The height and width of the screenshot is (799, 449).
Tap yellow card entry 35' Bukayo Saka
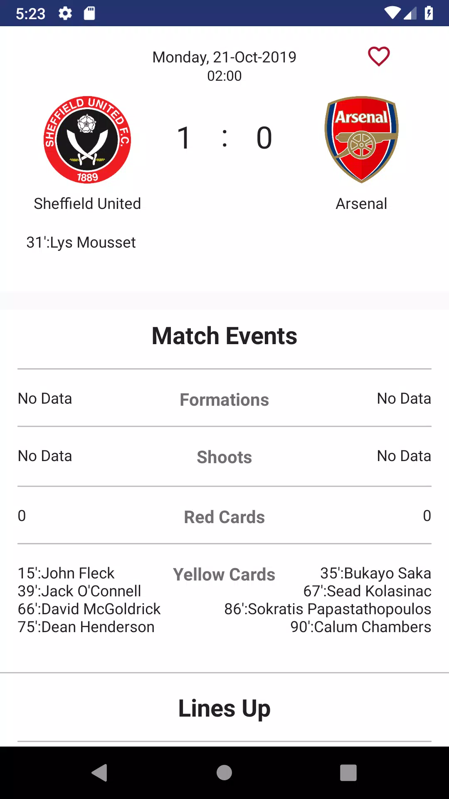(x=375, y=573)
